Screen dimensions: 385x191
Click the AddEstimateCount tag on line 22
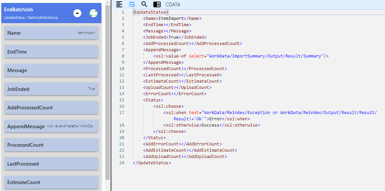(190, 150)
